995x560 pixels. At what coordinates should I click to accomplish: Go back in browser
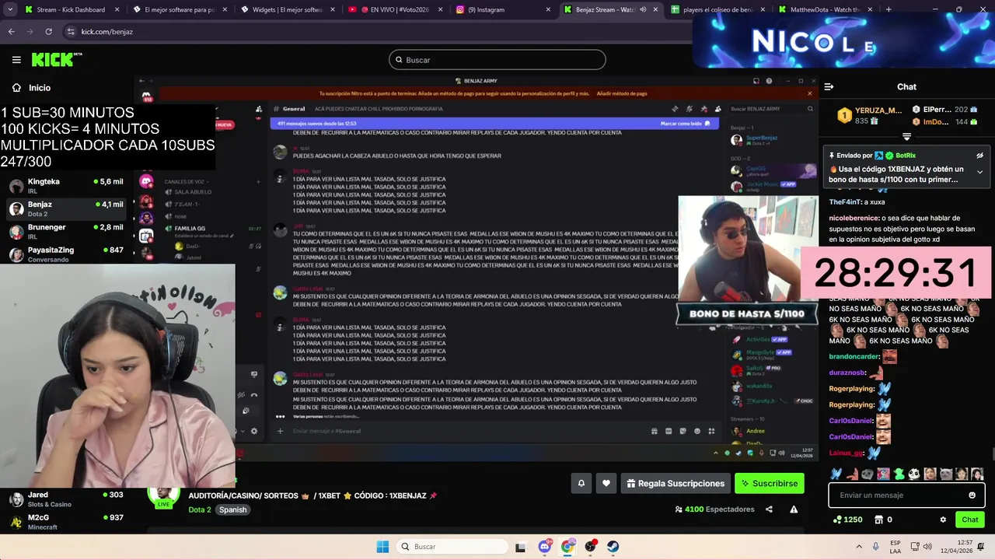tap(11, 31)
